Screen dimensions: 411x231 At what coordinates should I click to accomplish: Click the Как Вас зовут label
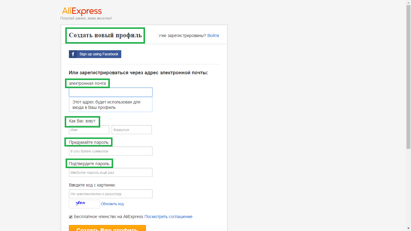82,121
